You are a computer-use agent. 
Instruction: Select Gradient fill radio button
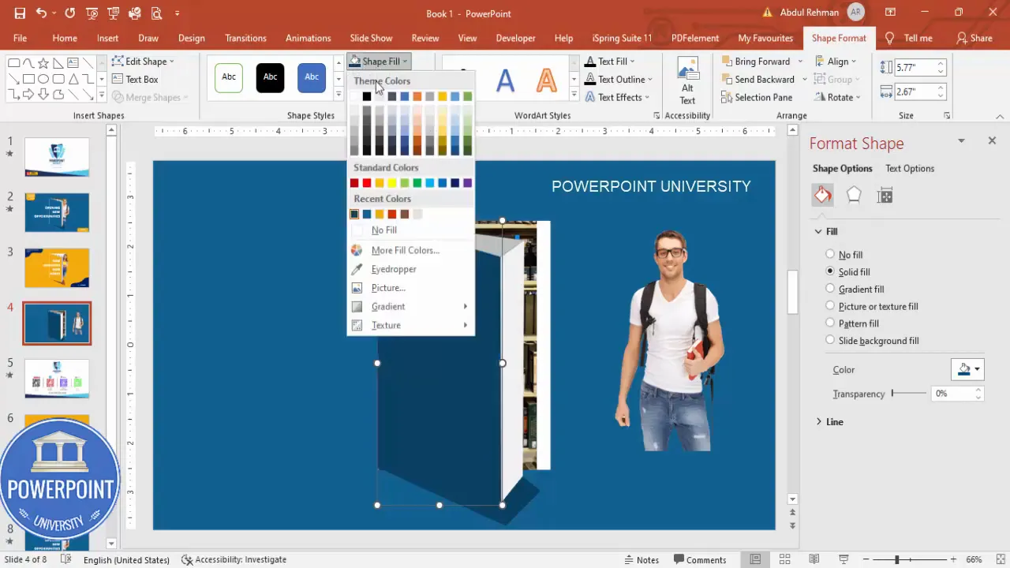tap(830, 289)
